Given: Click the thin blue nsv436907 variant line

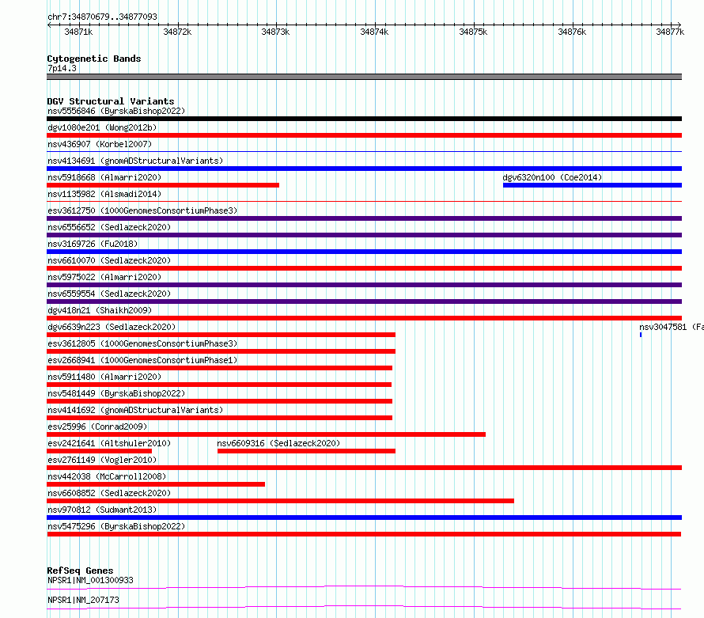Looking at the screenshot, I should 364,152.
